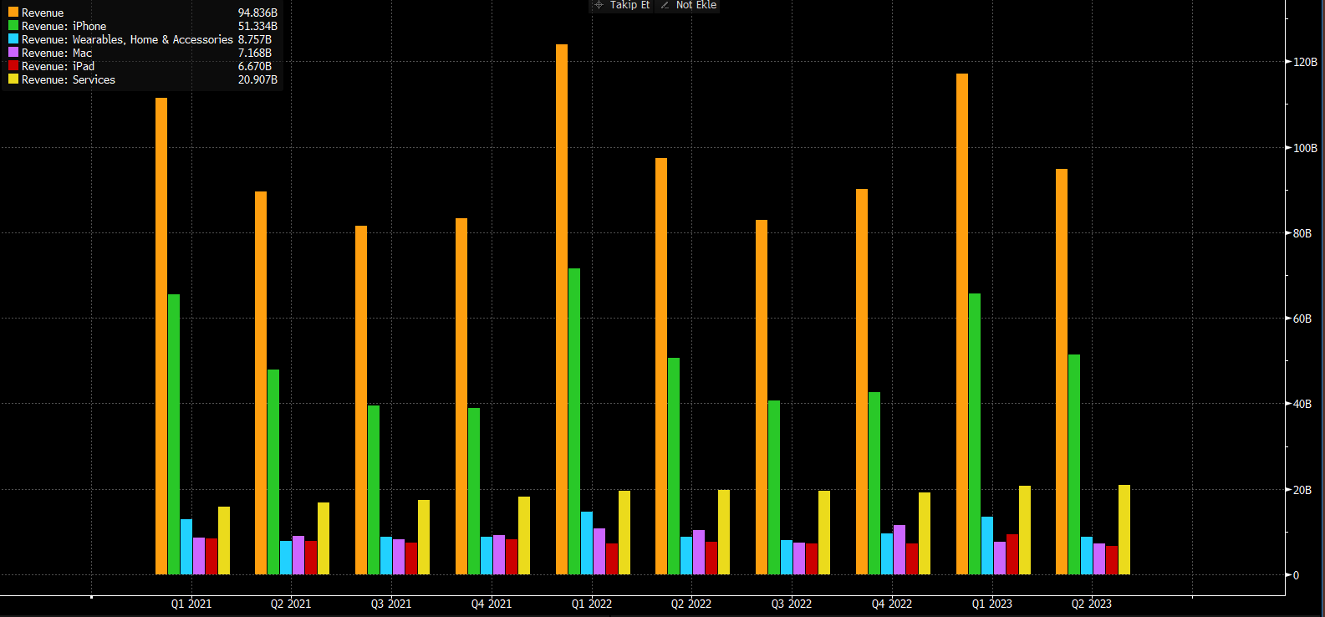Select the green iPhone bar for Q2 2022
Viewport: 1325px width, 617px height.
point(674,466)
